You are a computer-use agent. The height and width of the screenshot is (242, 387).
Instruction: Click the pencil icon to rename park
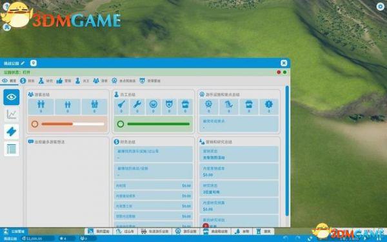coord(23,63)
